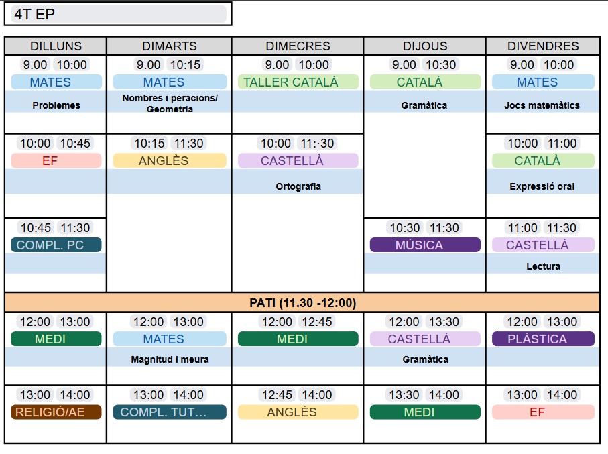This screenshot has height=454, width=608.
Task: Select the Expressió oral note
Action: click(x=542, y=186)
